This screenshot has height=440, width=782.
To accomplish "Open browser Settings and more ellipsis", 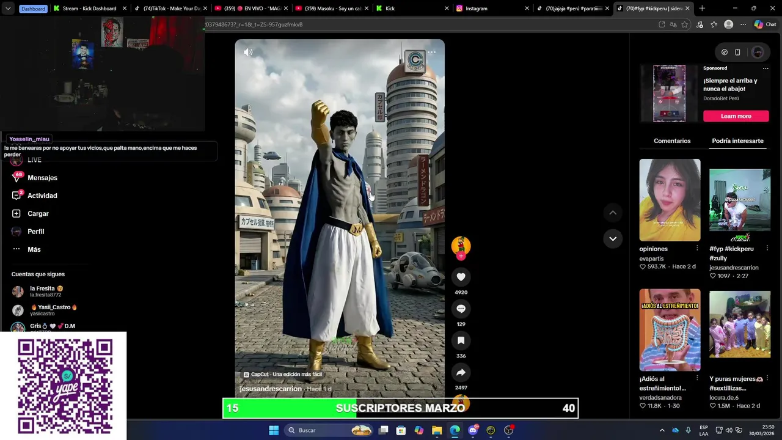I will [743, 24].
